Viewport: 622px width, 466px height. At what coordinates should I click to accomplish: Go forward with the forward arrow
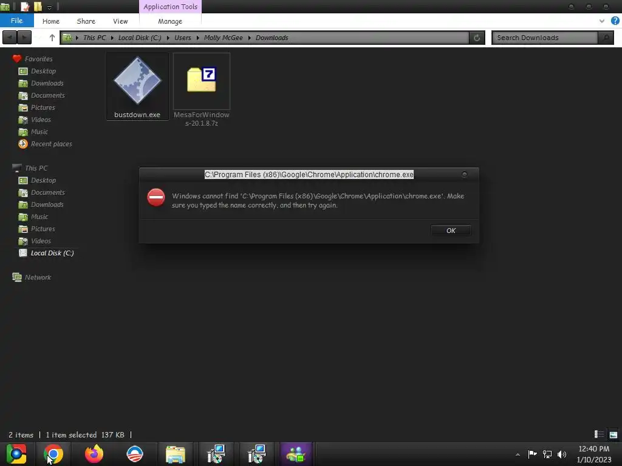tap(24, 38)
